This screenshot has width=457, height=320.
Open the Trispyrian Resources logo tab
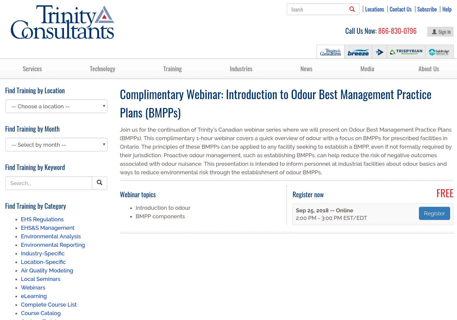(406, 52)
